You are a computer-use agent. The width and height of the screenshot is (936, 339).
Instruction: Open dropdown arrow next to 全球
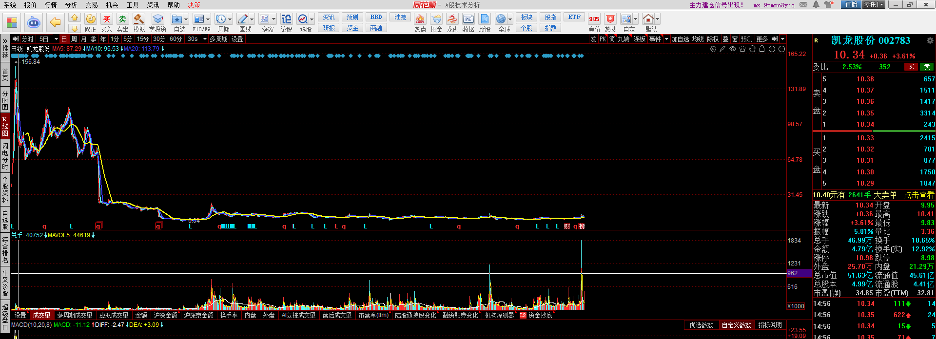(x=510, y=19)
